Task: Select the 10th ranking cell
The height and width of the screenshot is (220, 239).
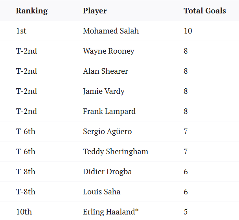Action: (x=24, y=212)
